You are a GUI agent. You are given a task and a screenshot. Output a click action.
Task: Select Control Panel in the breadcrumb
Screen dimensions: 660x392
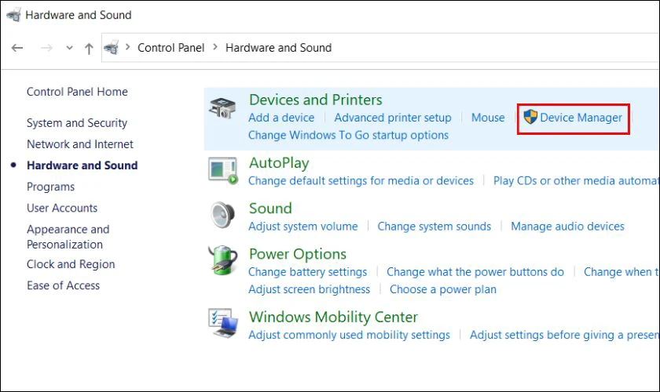pos(171,48)
